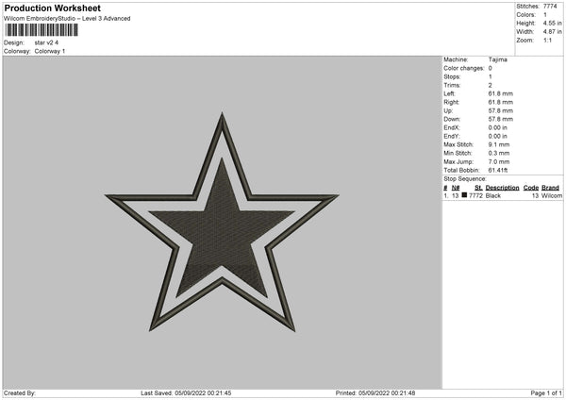This screenshot has width=566, height=400.
Task: Click 'Page 1 of 1' in the footer
Action: coord(546,393)
